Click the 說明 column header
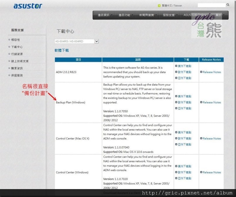Screen dimensions: 236x197 click(138, 59)
